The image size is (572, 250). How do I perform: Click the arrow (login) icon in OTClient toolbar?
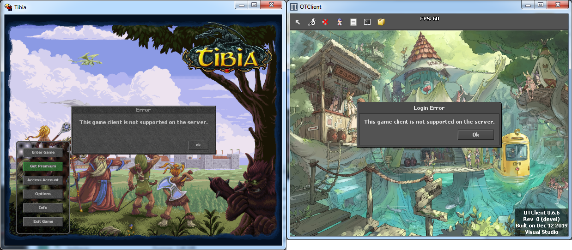click(298, 22)
